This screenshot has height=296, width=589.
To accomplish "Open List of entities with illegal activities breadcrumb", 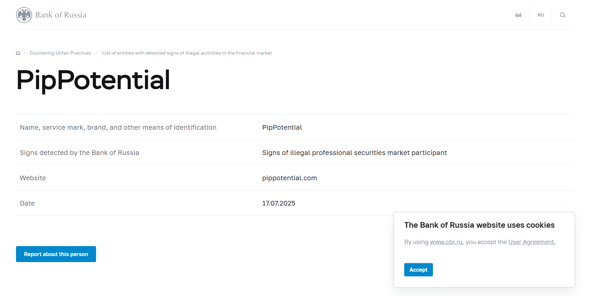I will 187,53.
